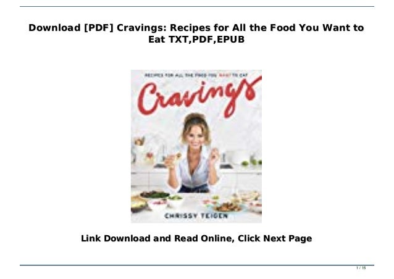Viewport: 394px width, 279px height.
Task: Select the CHRISSY TEIGEN author name on cover
Action: [196, 215]
